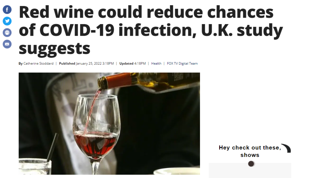Email the article using envelope icon
The height and width of the screenshot is (178, 314).
point(7,44)
